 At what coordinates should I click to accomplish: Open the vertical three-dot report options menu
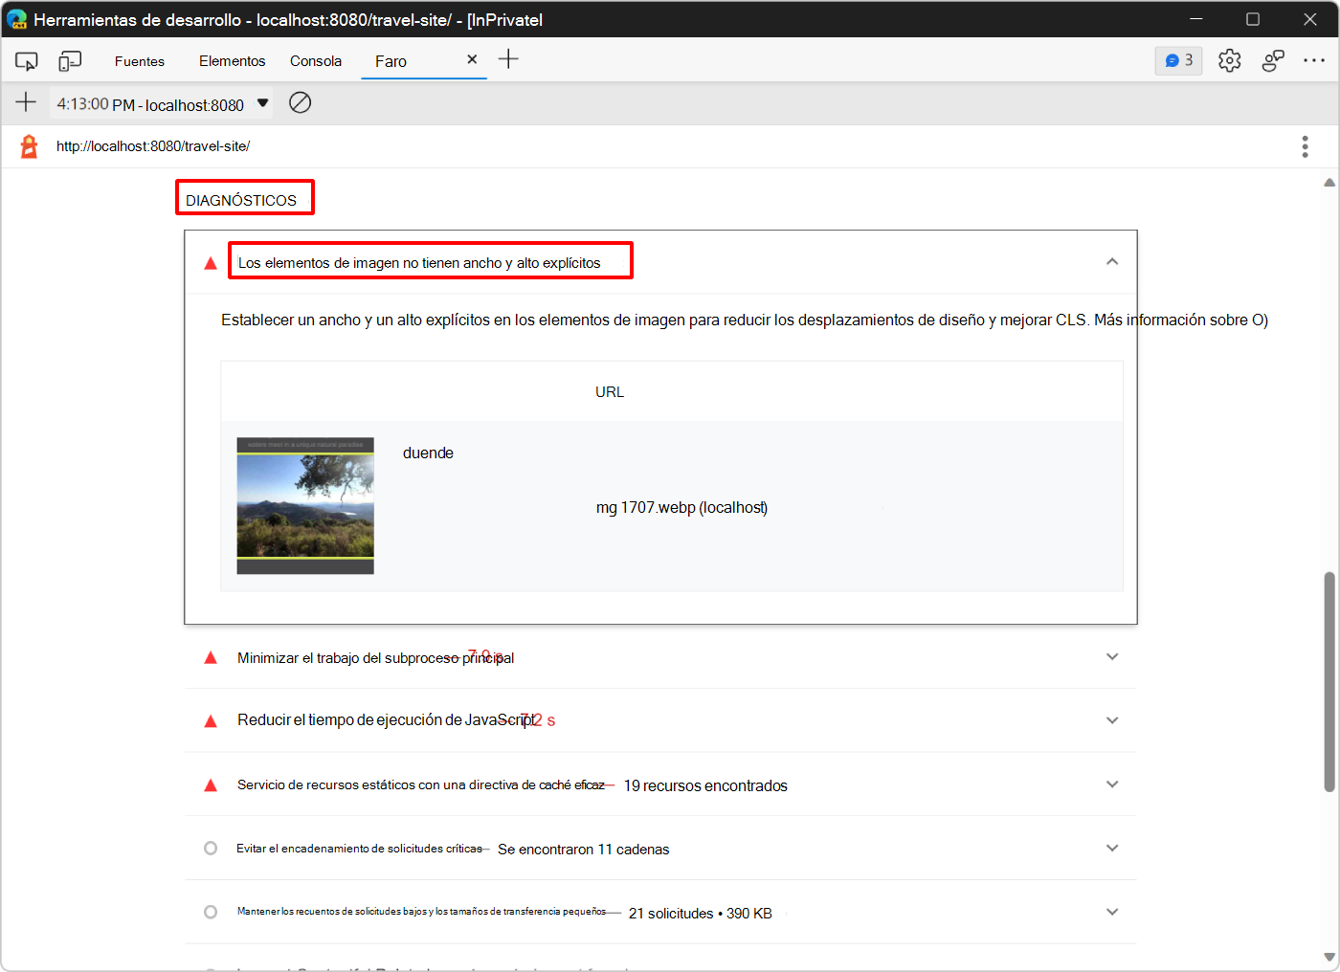click(1305, 145)
